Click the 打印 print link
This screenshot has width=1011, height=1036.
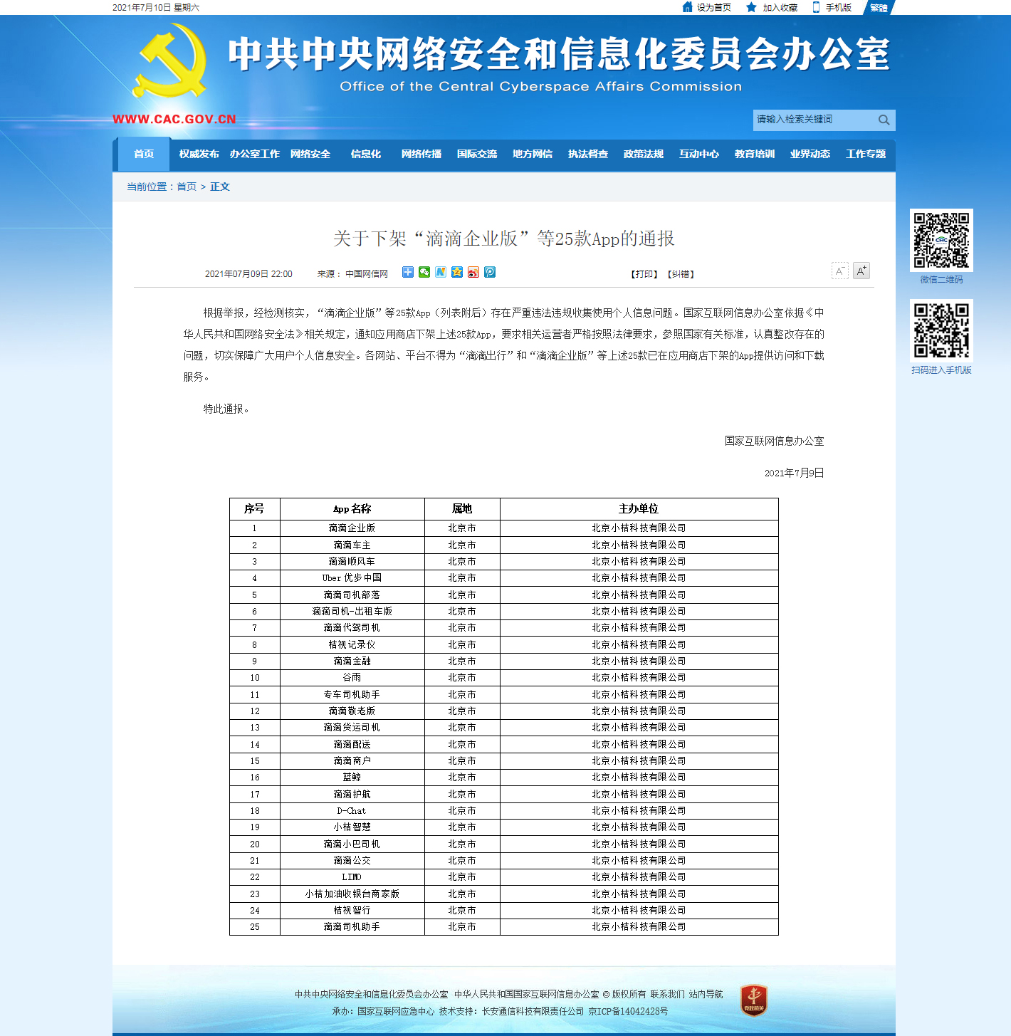(x=645, y=274)
